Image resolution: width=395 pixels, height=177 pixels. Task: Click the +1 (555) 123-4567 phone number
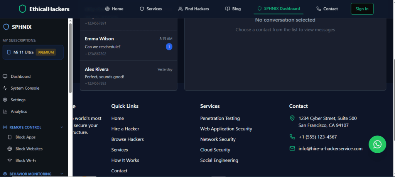point(318,137)
